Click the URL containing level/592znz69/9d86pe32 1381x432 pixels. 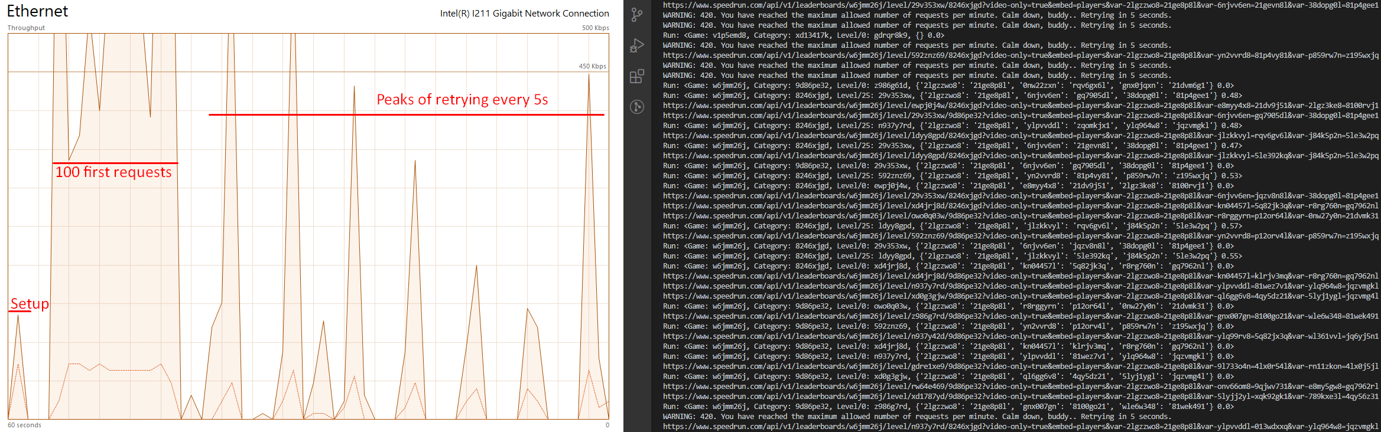[x=1021, y=236]
